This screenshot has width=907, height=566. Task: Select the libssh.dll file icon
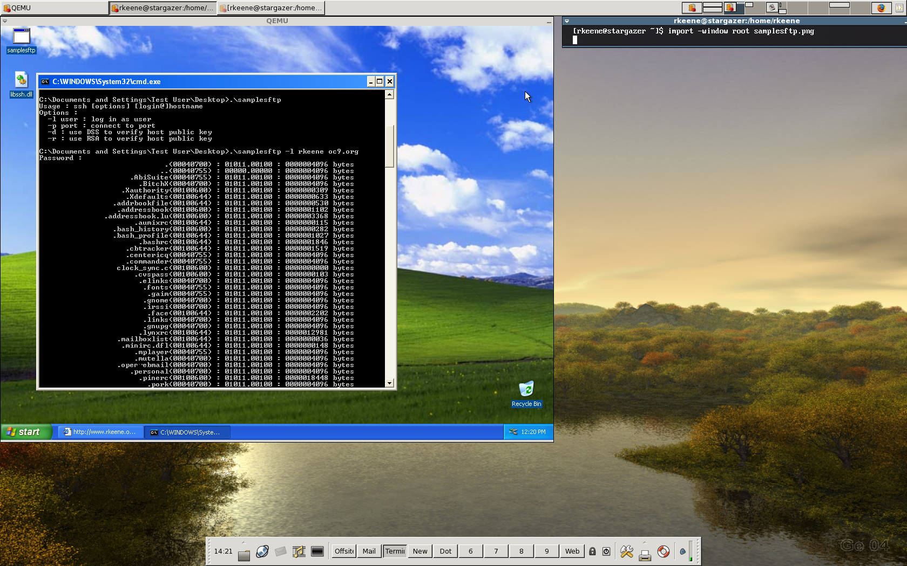point(21,80)
